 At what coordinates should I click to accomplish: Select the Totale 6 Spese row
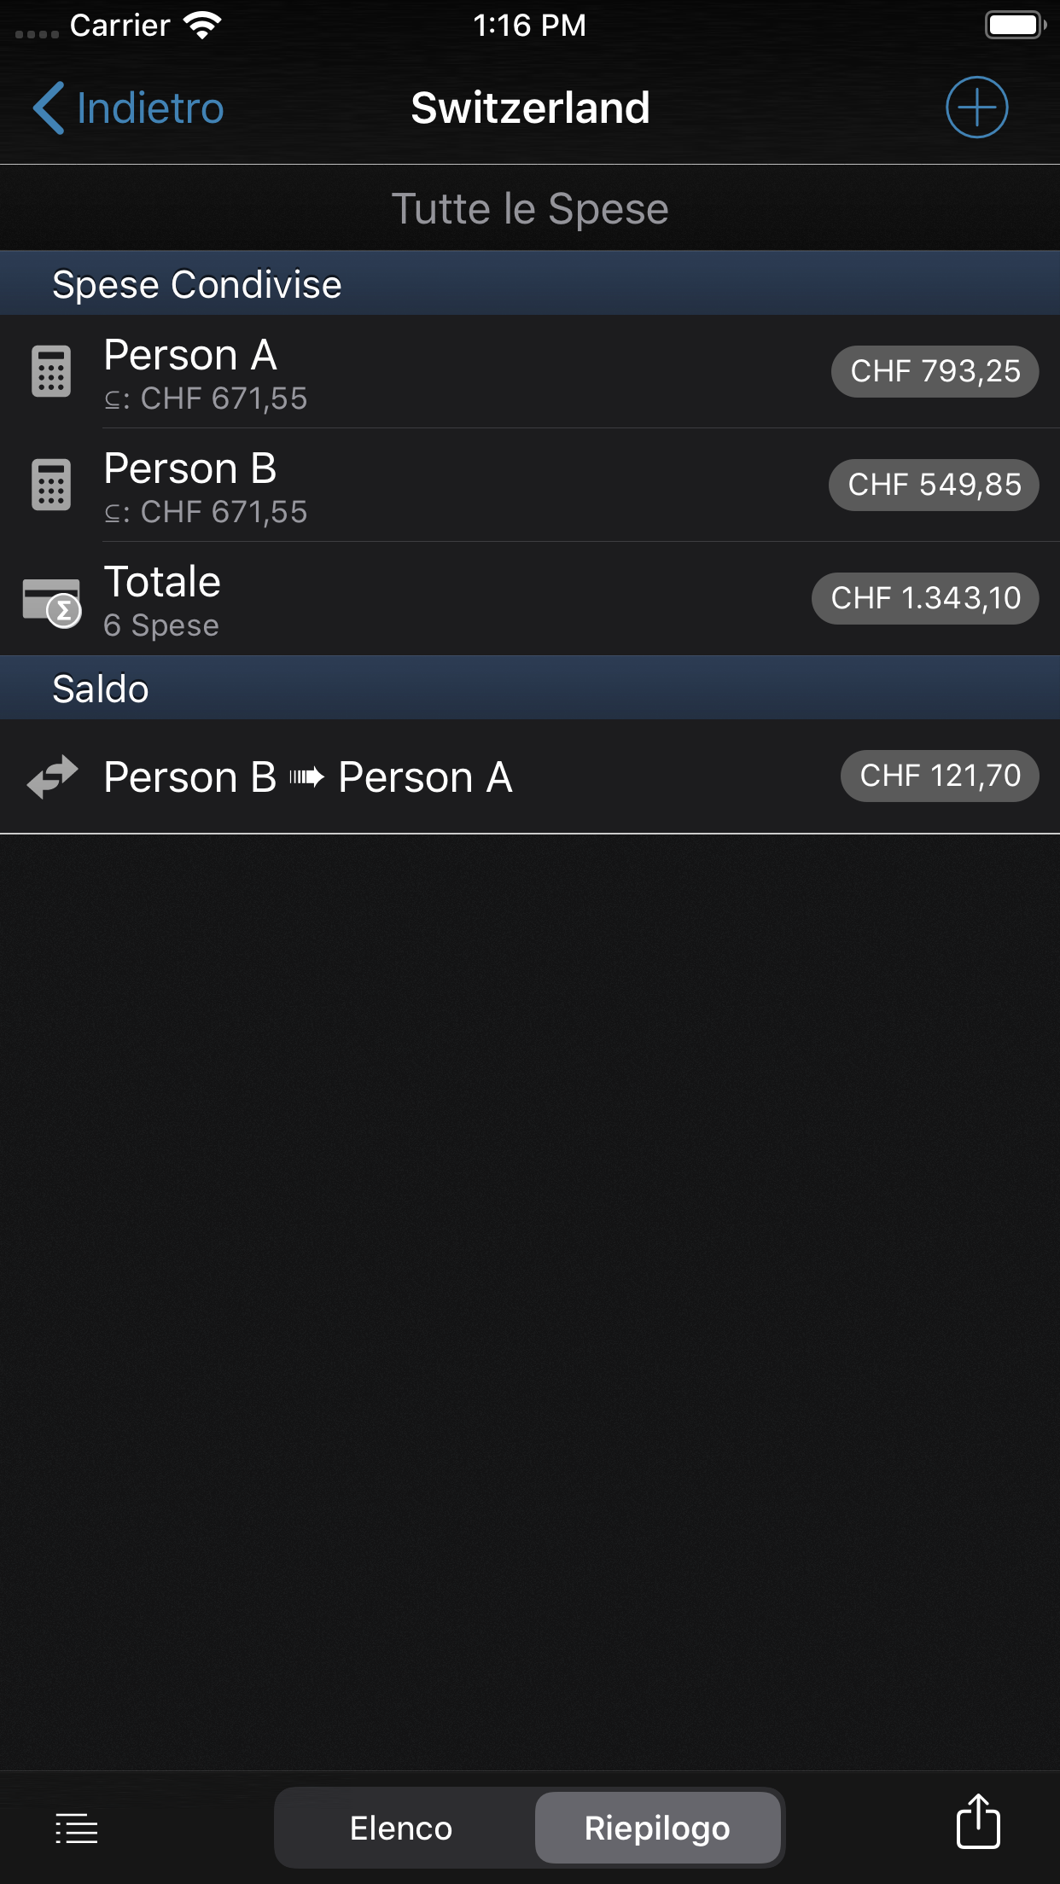tap(427, 599)
